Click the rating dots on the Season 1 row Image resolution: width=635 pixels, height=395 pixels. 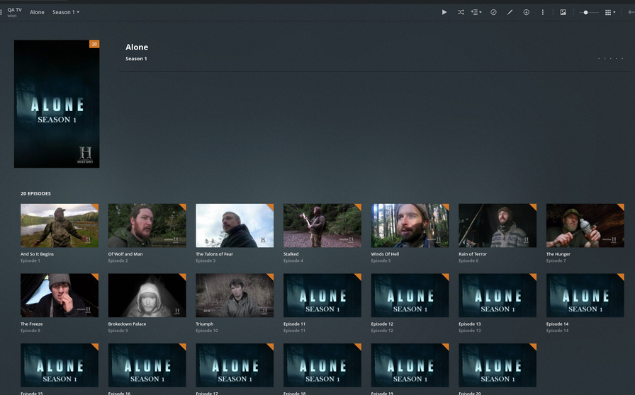[x=611, y=59]
